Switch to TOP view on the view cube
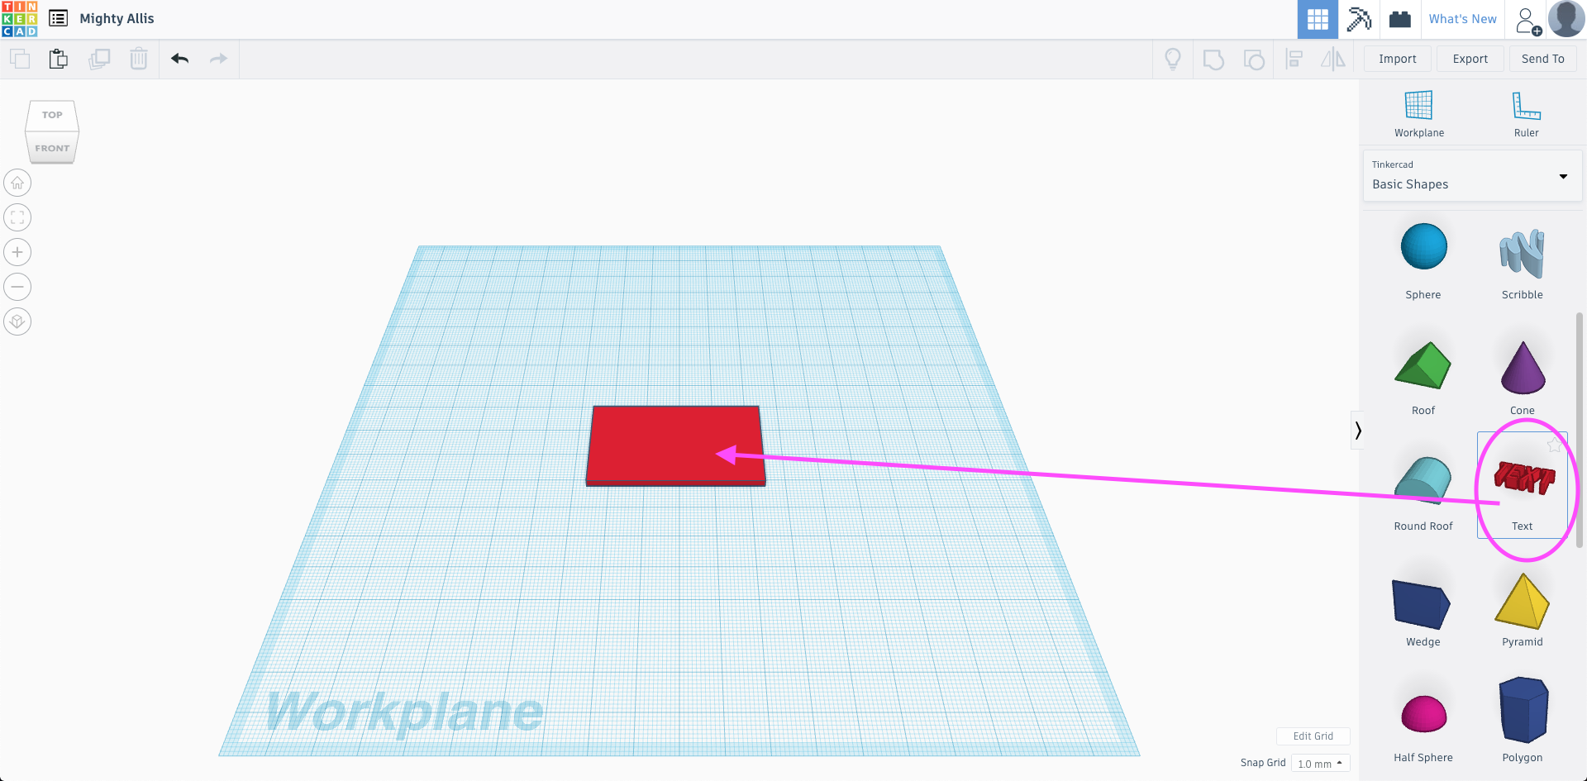The height and width of the screenshot is (781, 1587). pyautogui.click(x=51, y=114)
